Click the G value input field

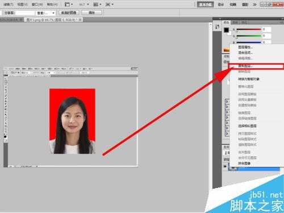tap(266, 36)
